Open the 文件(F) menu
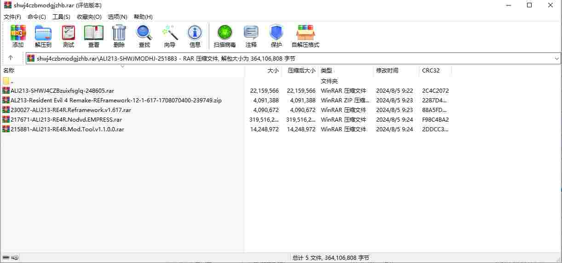Viewport: 562px width, 263px height. pos(12,17)
